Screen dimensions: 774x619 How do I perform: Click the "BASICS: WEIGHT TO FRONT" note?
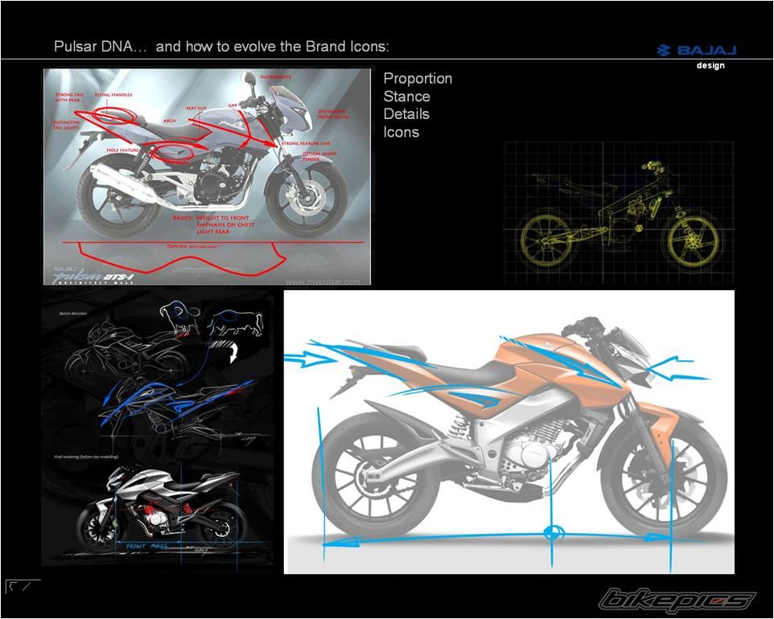tap(214, 224)
